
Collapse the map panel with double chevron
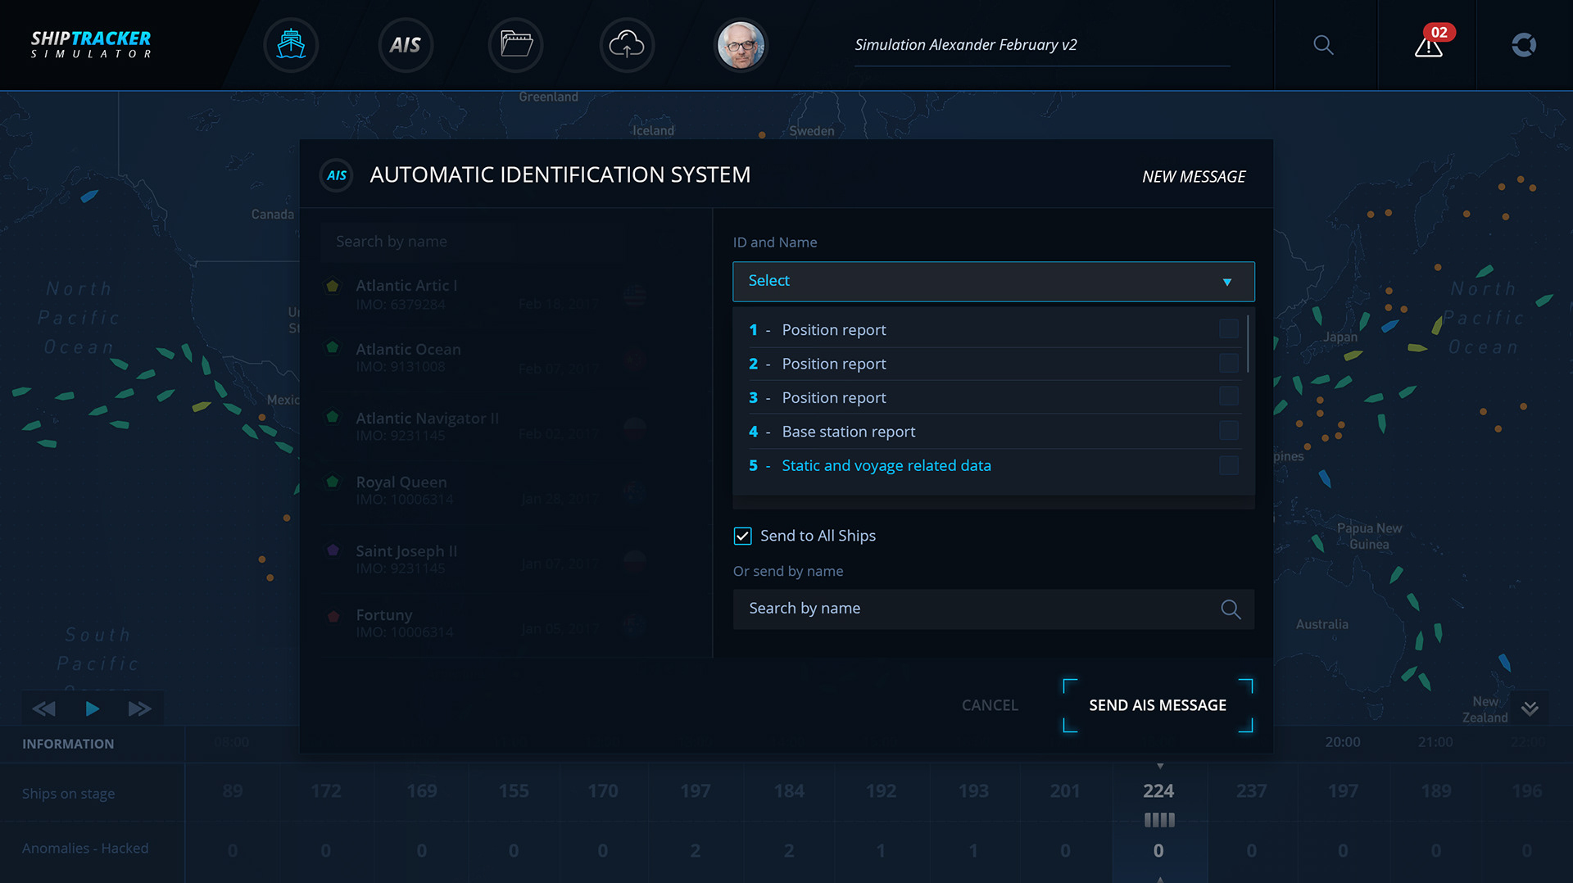(x=1530, y=709)
